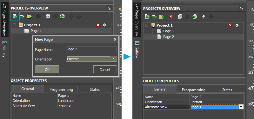Click white Move Up arrow in right toolbar
Viewport: 254px width, 119px height.
click(x=204, y=17)
